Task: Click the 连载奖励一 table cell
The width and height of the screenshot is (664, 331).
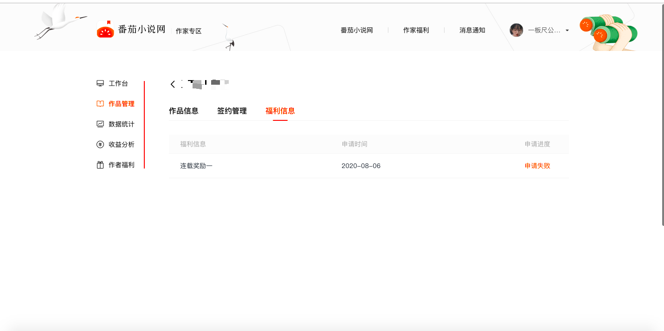Action: 196,166
